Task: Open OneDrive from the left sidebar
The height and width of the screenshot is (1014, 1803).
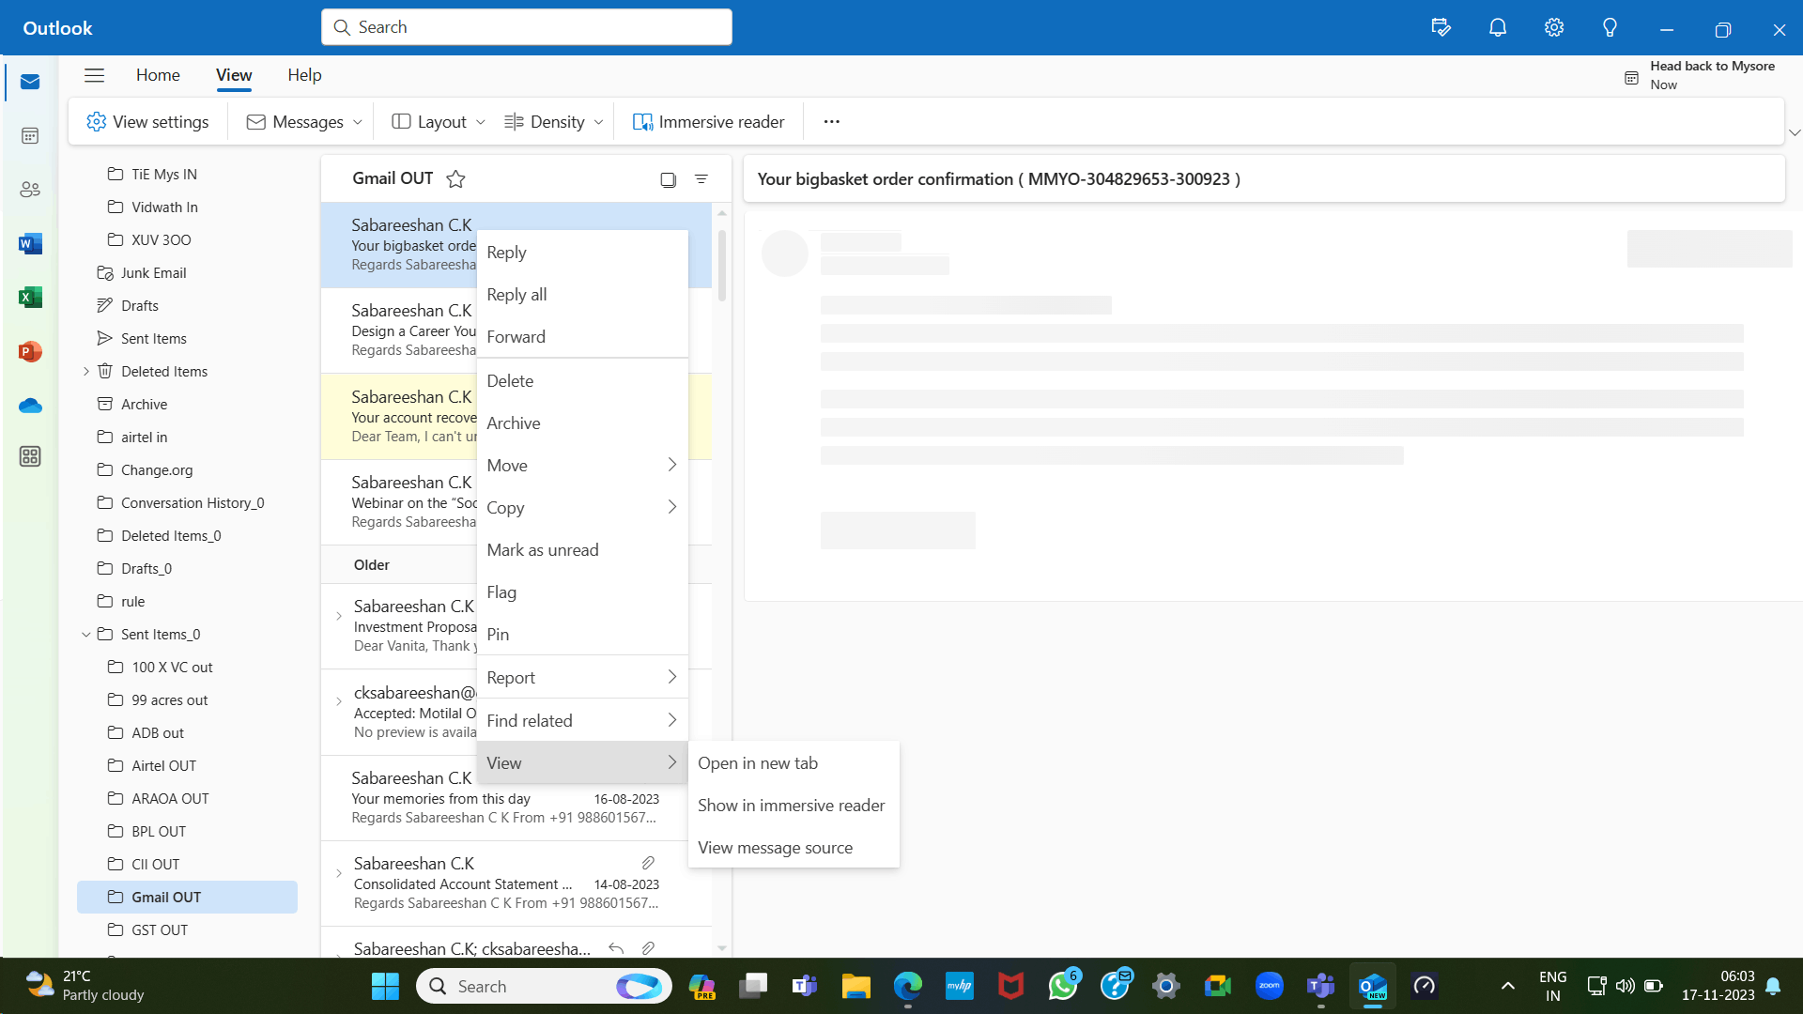Action: (30, 406)
